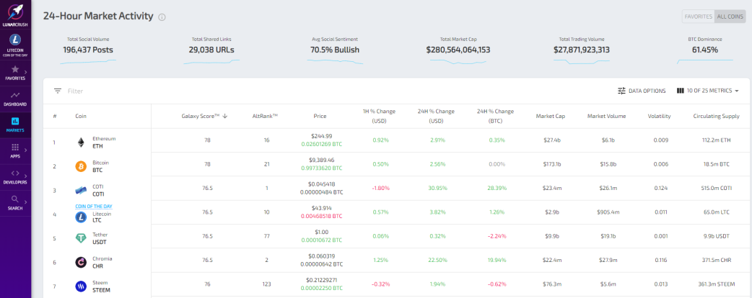Sort by Market Volume column header
This screenshot has width=752, height=298.
pyautogui.click(x=605, y=116)
